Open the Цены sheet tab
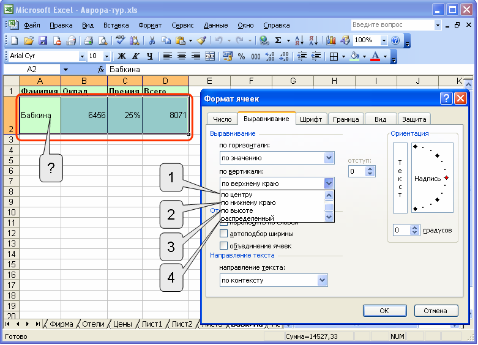The height and width of the screenshot is (345, 478). point(122,324)
